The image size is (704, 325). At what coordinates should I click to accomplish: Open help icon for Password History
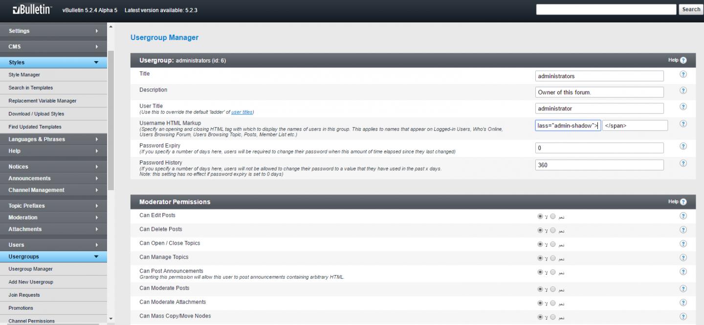[x=683, y=163]
